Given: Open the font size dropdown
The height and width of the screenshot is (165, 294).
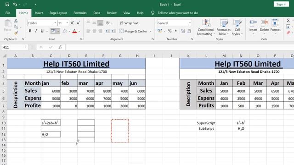Looking at the screenshot, I should [x=67, y=23].
